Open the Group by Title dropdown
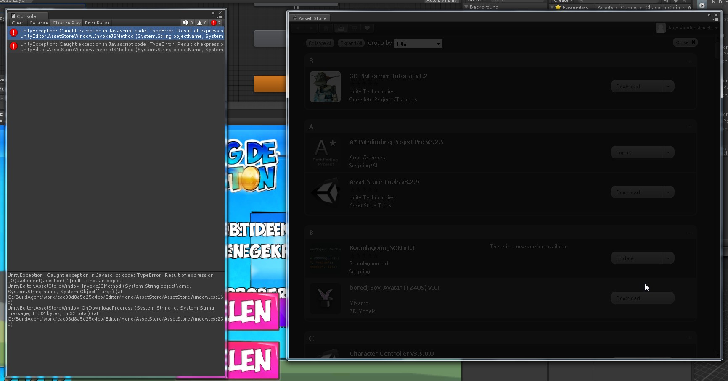 click(418, 44)
